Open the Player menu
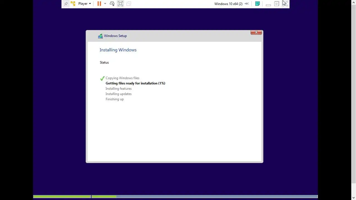Viewport: 356px width, 200px height. pos(85,4)
